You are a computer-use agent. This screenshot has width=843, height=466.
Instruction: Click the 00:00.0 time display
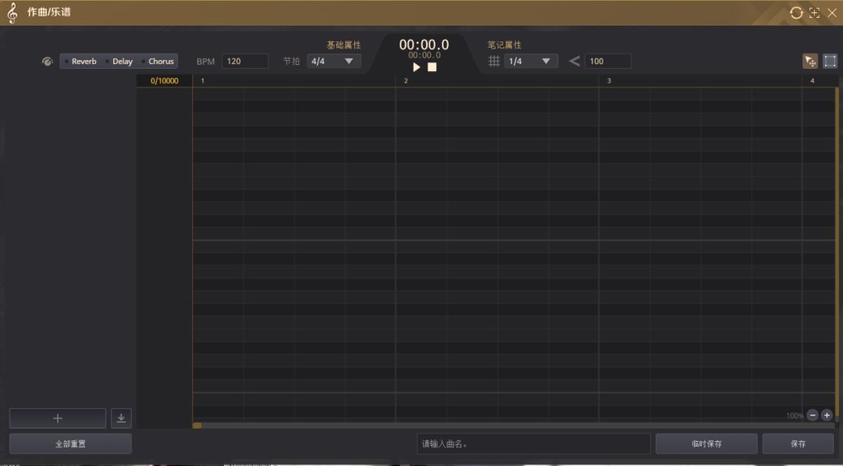[x=424, y=44]
